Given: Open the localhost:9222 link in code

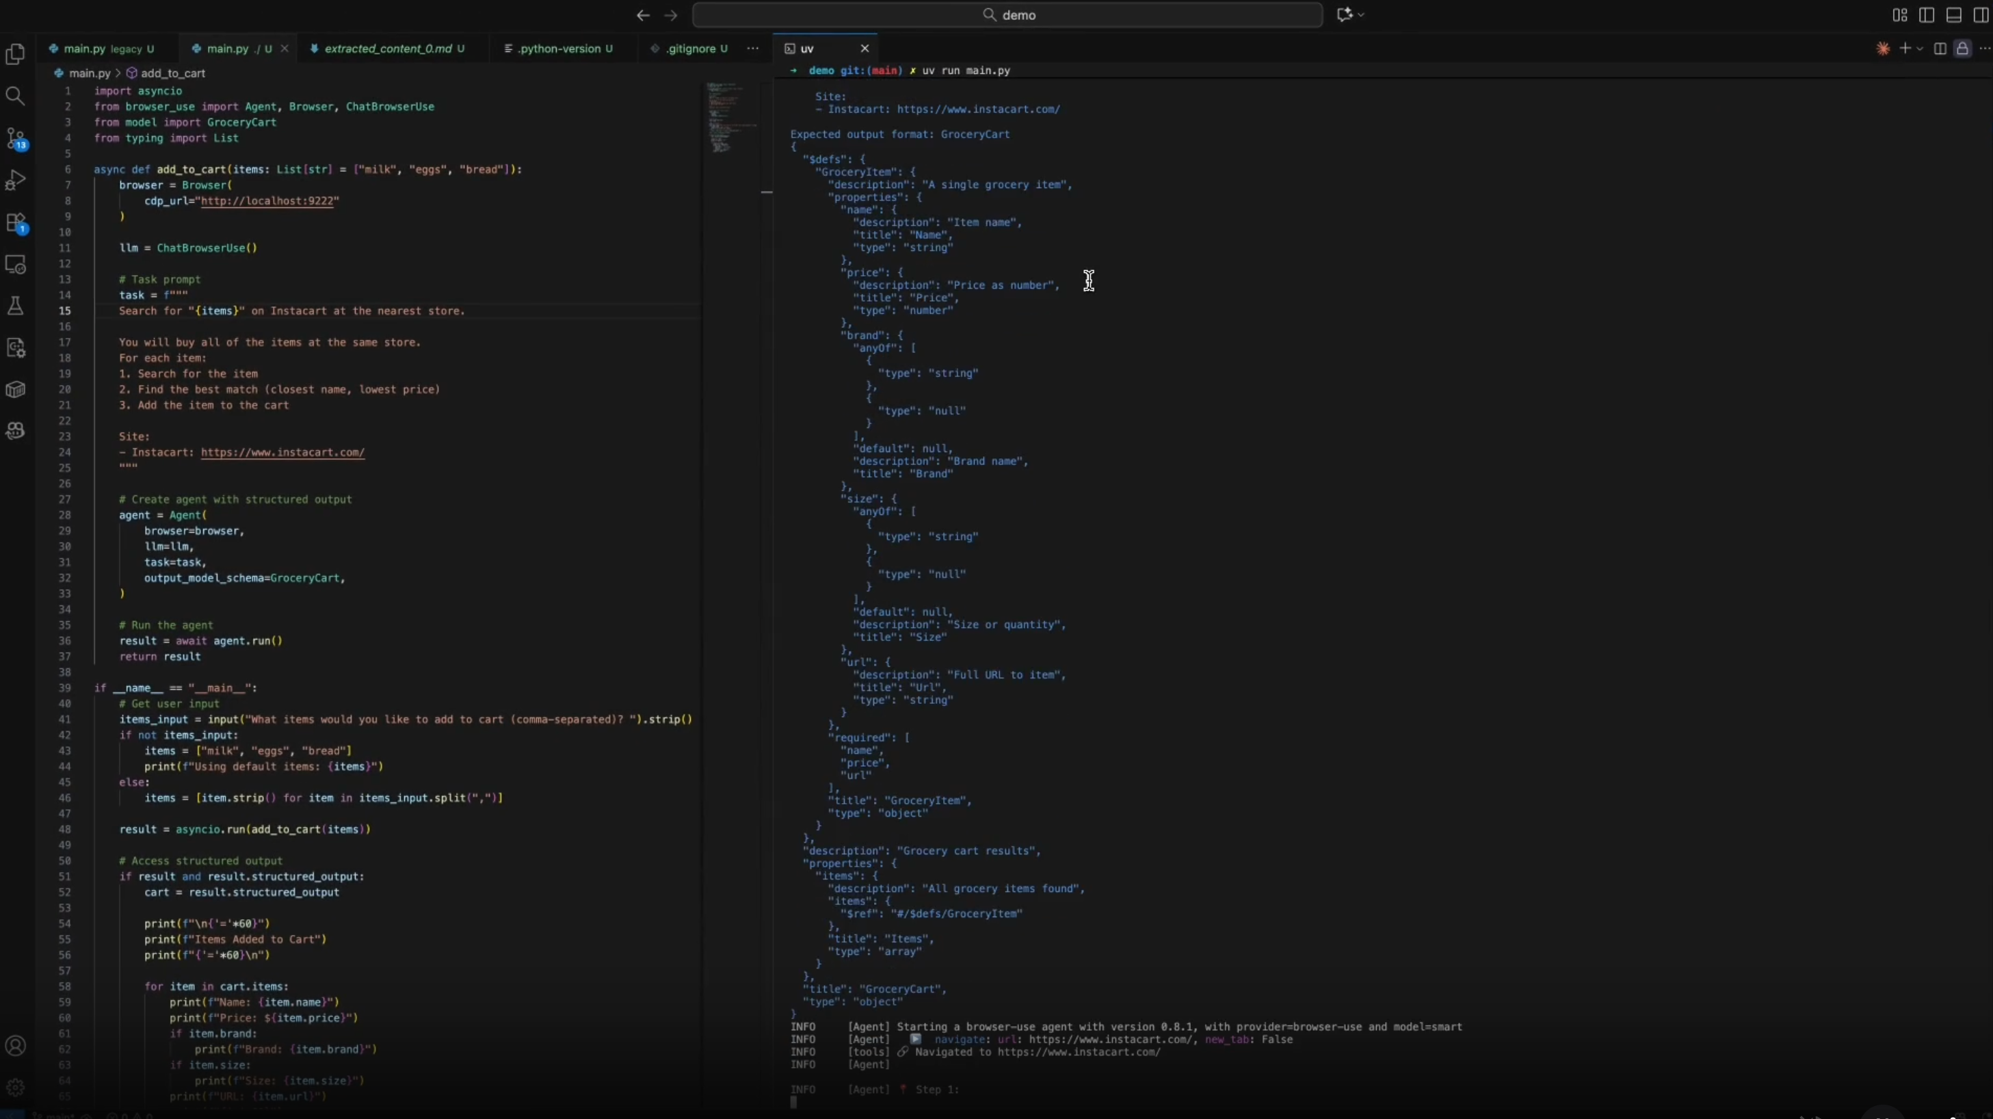Looking at the screenshot, I should [267, 200].
